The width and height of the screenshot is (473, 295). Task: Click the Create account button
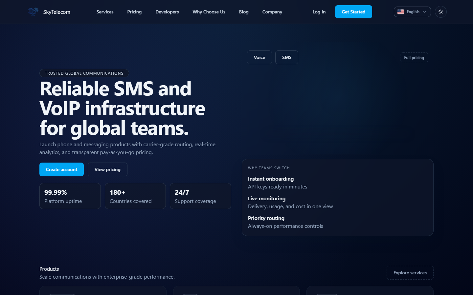62,169
